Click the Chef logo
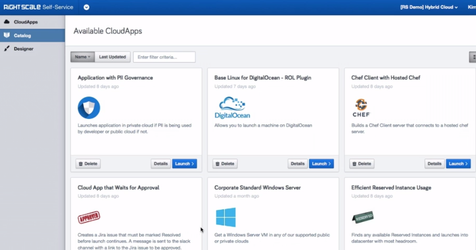Screen dimensions: 476x250 [x=361, y=108]
